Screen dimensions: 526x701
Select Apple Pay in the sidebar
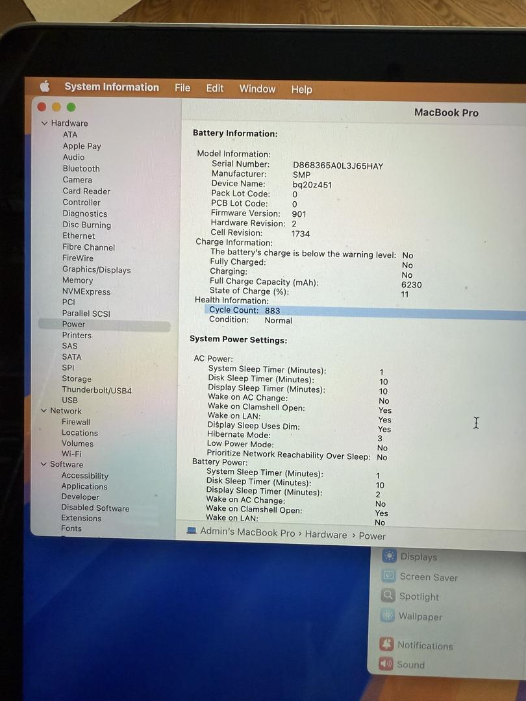coord(82,146)
